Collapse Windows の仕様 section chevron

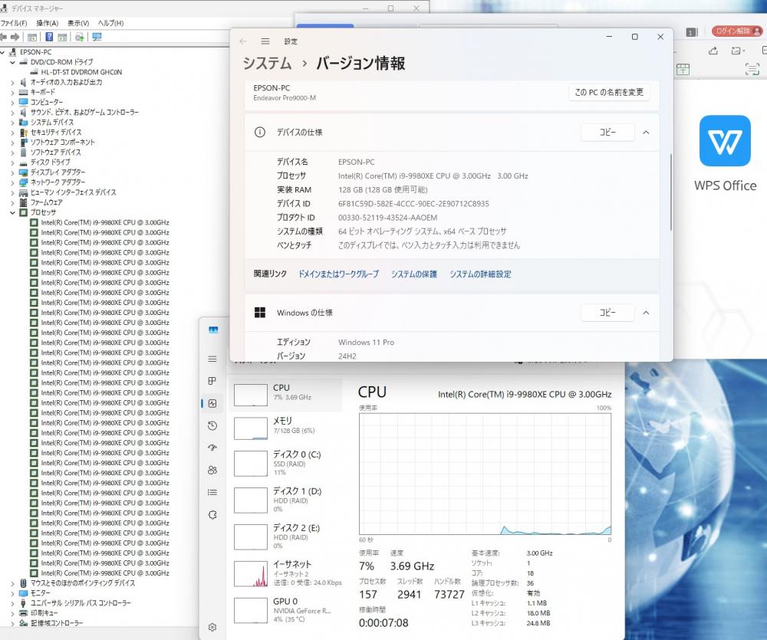[x=646, y=313]
